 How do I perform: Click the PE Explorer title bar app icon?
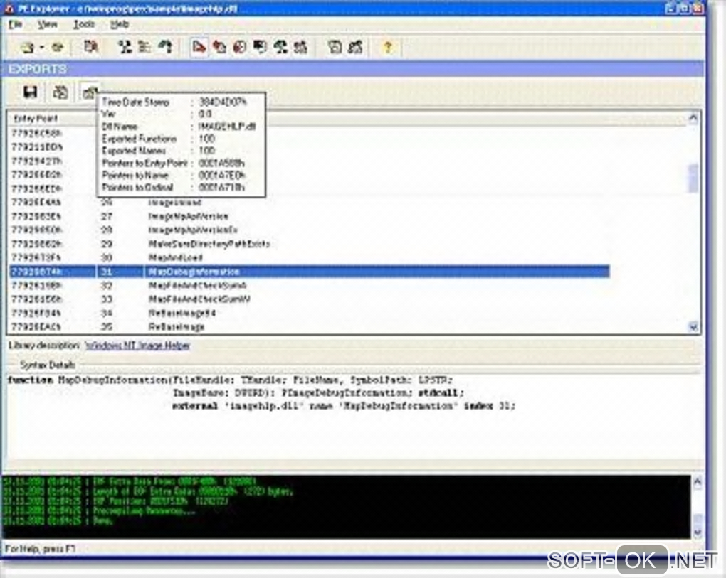point(9,9)
